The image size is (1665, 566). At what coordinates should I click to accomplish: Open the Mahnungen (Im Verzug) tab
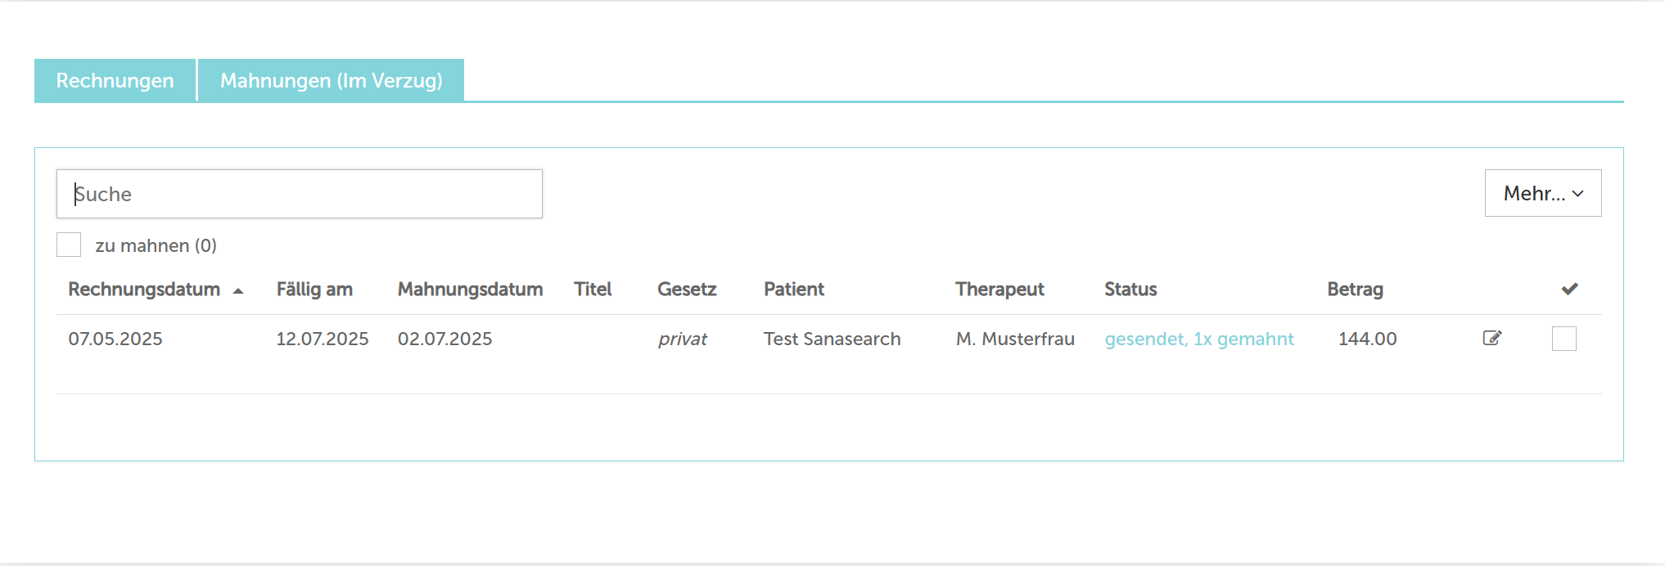click(x=332, y=80)
